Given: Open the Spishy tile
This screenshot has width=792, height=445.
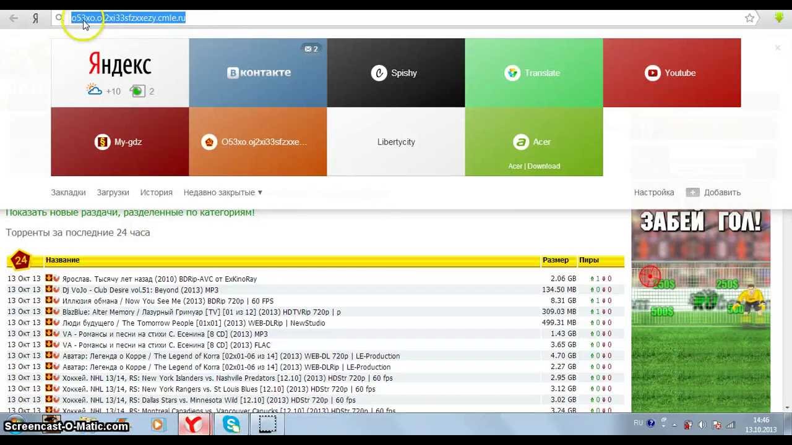Looking at the screenshot, I should click(396, 73).
